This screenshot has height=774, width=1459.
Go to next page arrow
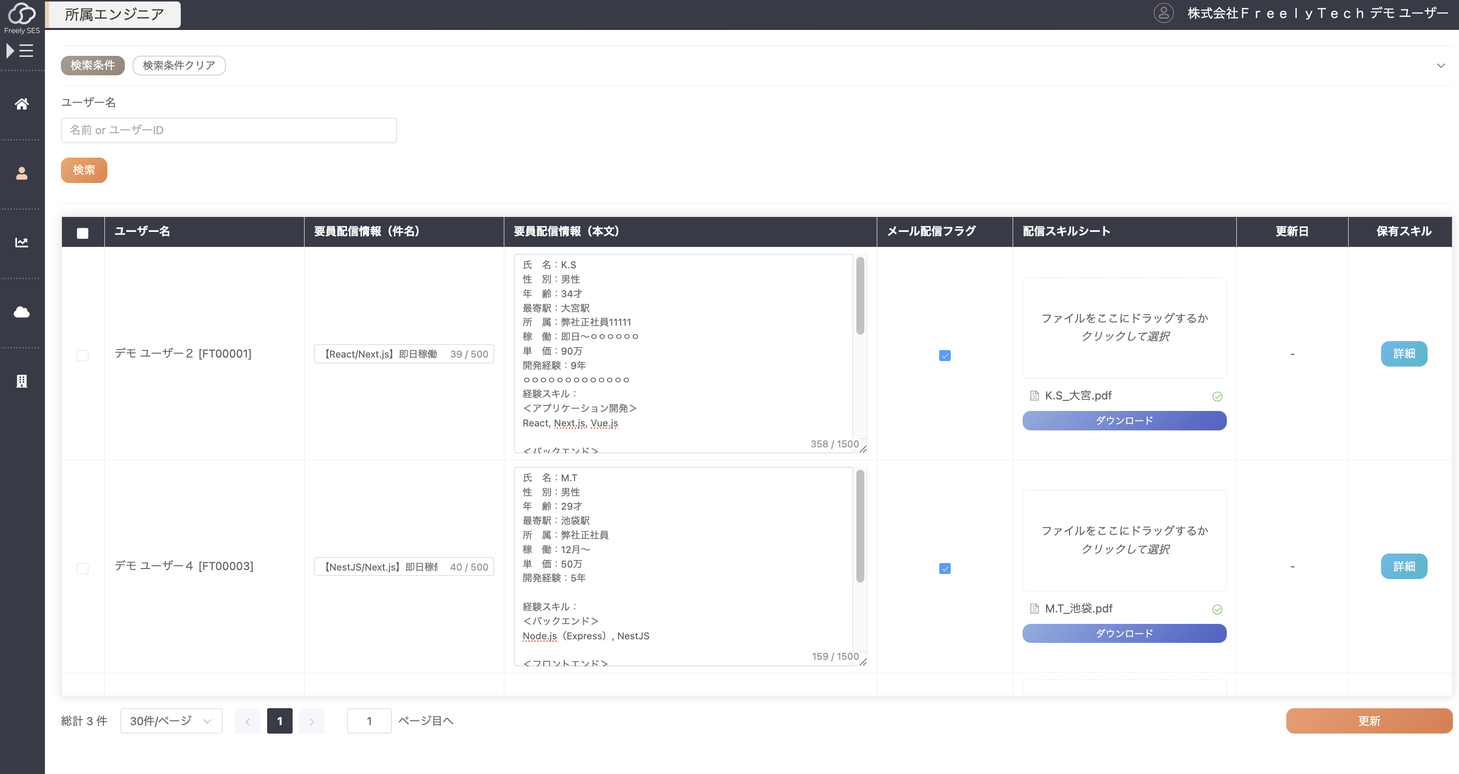coord(312,721)
